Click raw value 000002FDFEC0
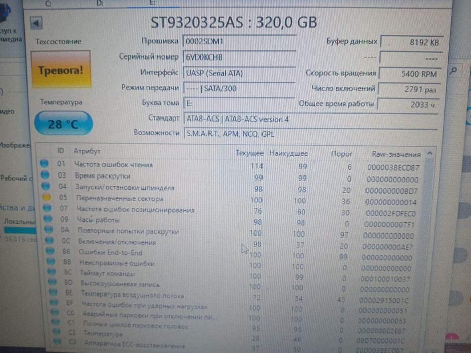This screenshot has width=471, height=353. [391, 213]
